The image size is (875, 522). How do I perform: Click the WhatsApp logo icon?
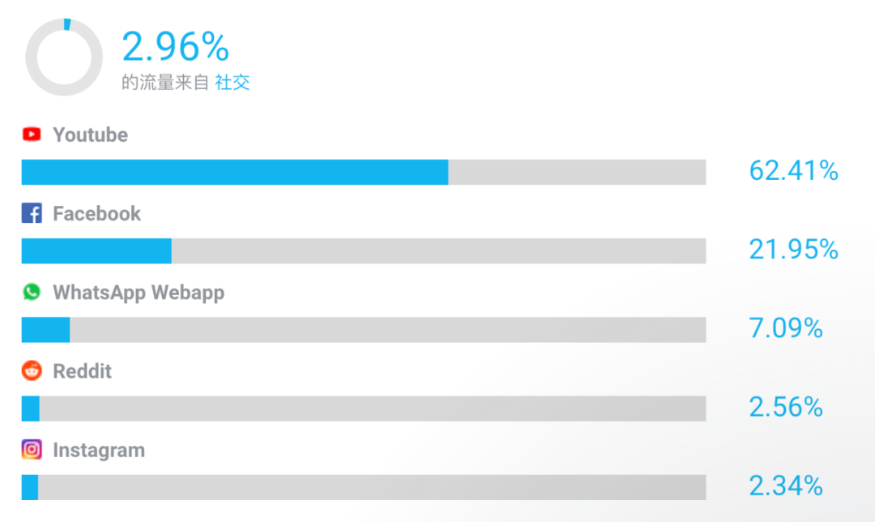tap(32, 292)
